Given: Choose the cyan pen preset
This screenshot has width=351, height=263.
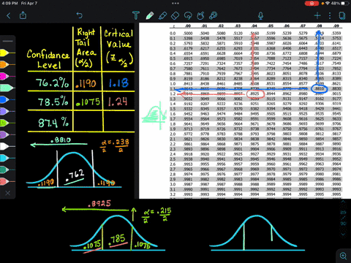Looking at the screenshot, I should (x=7, y=158).
